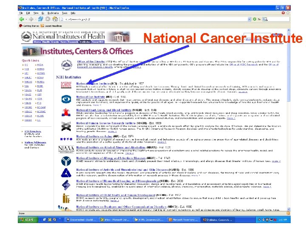The width and height of the screenshot is (306, 229).
Task: Open the View menu
Action: (x=36, y=13)
